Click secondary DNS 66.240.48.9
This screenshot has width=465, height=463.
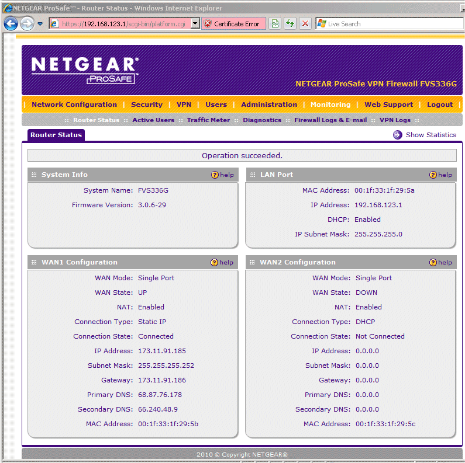pos(158,409)
